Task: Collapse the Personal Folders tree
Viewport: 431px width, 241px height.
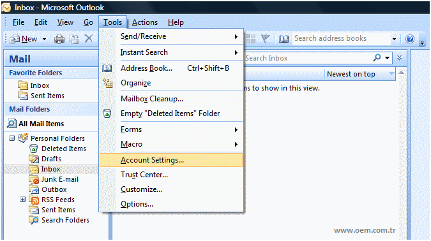Action: [11, 138]
